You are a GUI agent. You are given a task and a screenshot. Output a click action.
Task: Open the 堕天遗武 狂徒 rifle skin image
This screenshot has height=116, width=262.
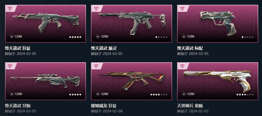click(45, 23)
